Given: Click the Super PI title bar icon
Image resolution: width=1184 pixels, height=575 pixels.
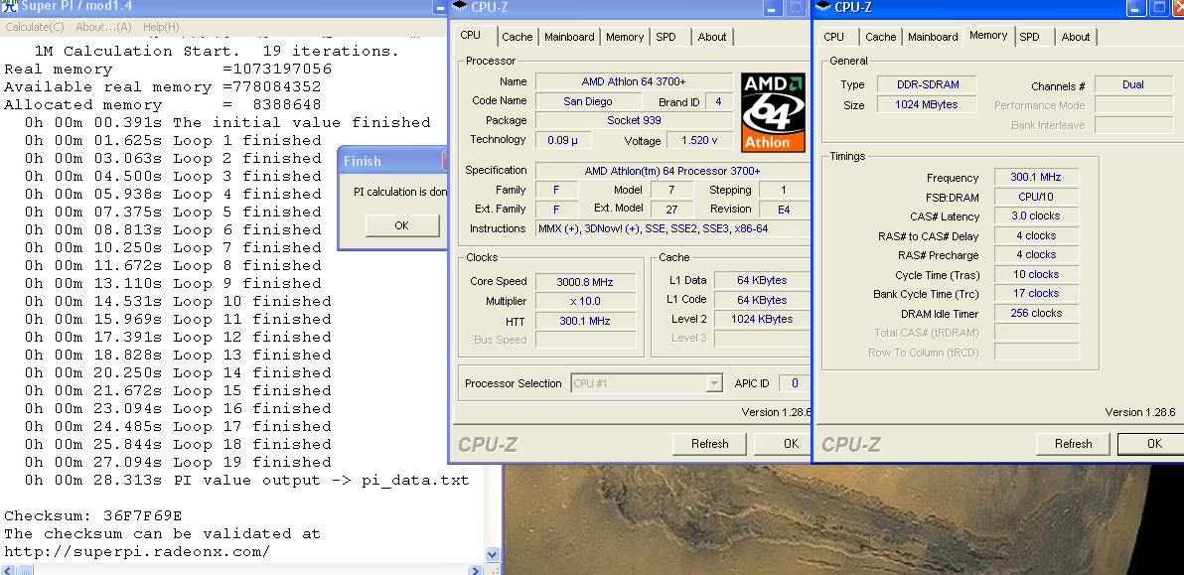Looking at the screenshot, I should coord(9,8).
